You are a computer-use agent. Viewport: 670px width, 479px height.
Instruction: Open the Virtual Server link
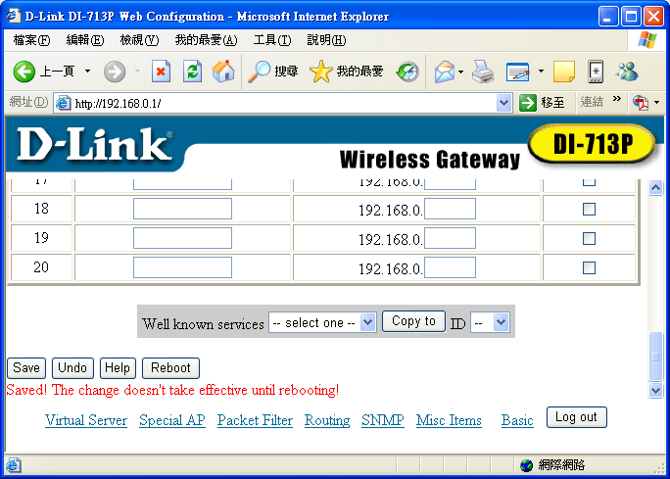[86, 420]
